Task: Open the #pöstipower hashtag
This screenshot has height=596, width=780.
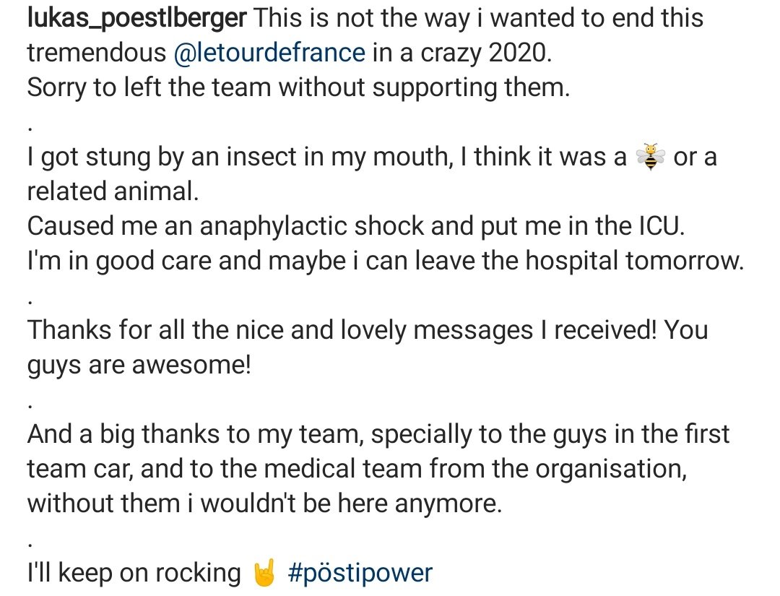Action: tap(360, 573)
